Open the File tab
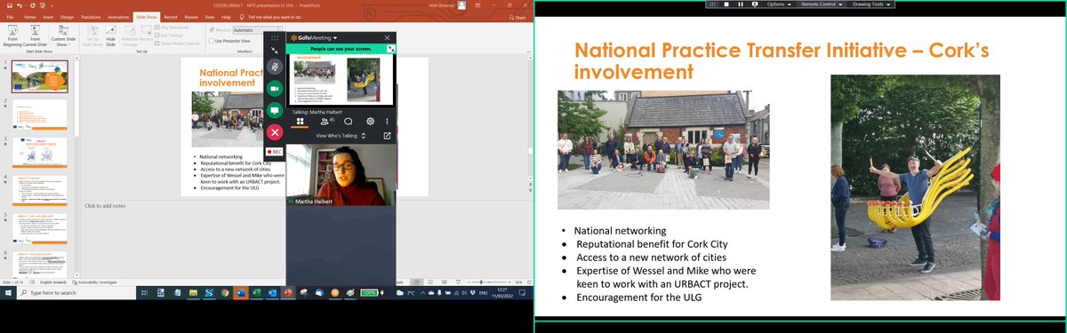 pyautogui.click(x=9, y=17)
